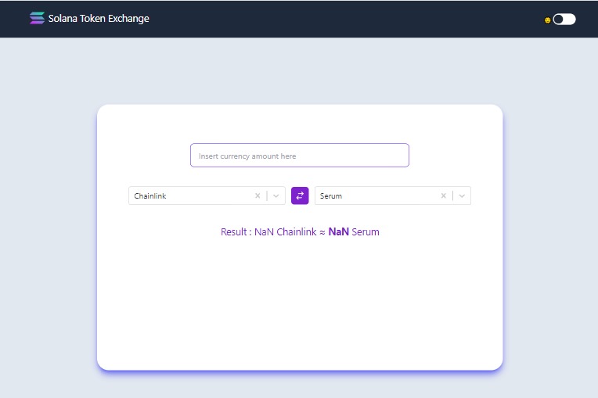This screenshot has width=598, height=398.
Task: Open the Solana Token Exchange title link
Action: tap(99, 18)
